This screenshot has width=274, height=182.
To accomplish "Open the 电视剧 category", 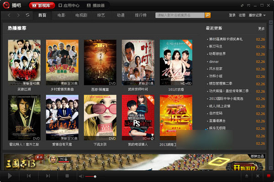I will coord(81,15).
